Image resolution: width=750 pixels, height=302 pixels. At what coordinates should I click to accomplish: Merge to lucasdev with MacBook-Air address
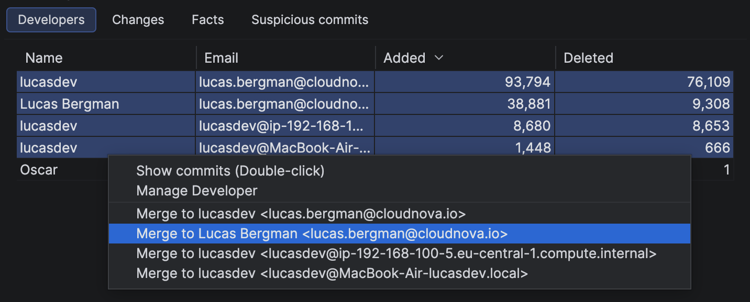tap(332, 273)
